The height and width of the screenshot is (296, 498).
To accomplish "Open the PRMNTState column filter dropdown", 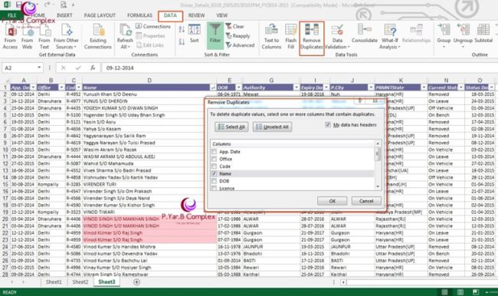I will point(424,87).
